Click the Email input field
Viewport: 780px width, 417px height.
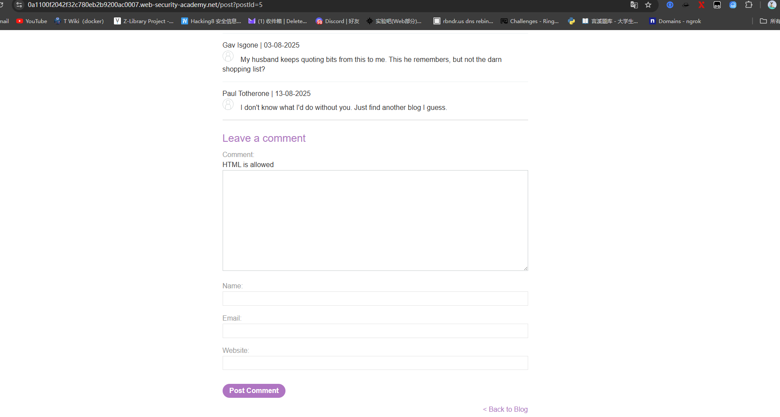click(375, 331)
